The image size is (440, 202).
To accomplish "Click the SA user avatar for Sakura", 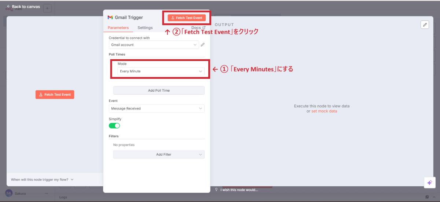I will [8, 193].
